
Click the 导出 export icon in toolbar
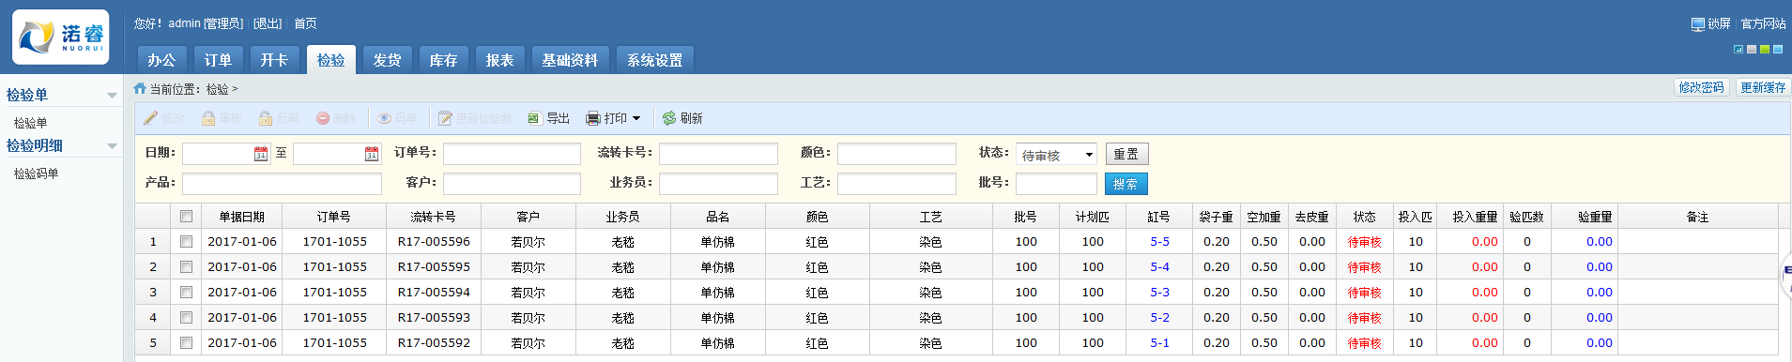click(x=534, y=118)
